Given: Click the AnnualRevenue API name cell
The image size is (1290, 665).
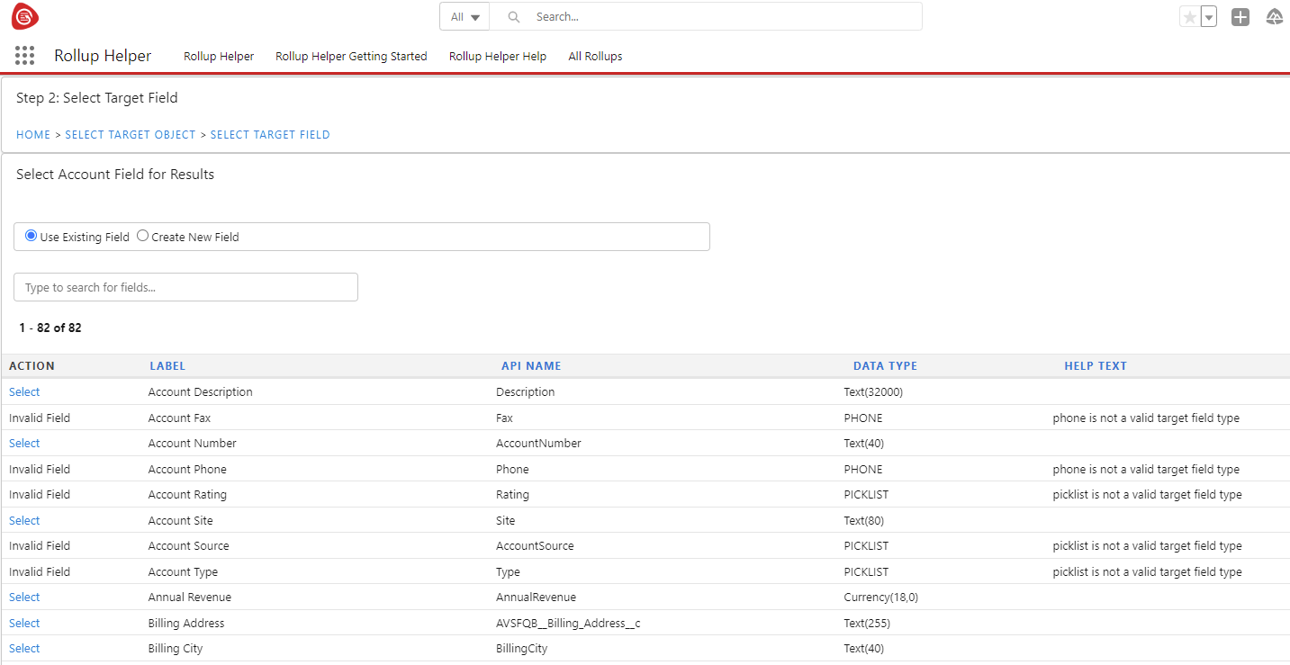Looking at the screenshot, I should coord(537,598).
